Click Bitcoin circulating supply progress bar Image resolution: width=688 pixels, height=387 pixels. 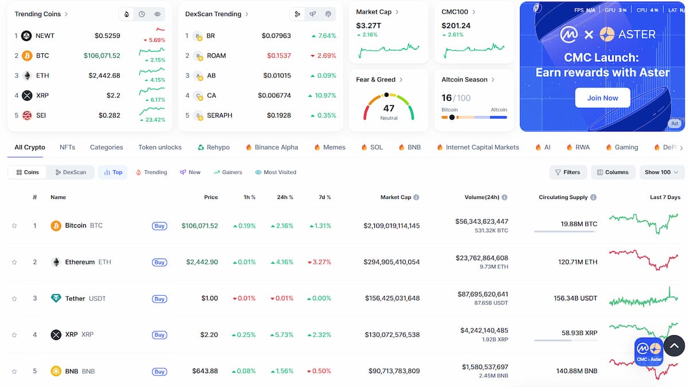point(565,232)
